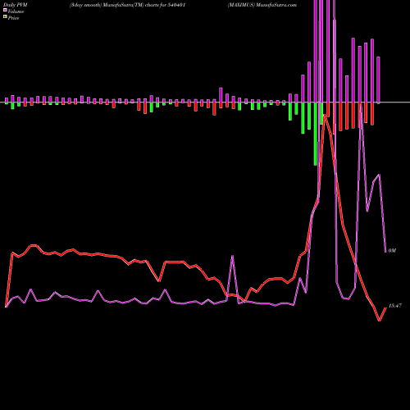This screenshot has width=410, height=410.
Task: Click the 'Price' legend text
Action: [x=13, y=18]
